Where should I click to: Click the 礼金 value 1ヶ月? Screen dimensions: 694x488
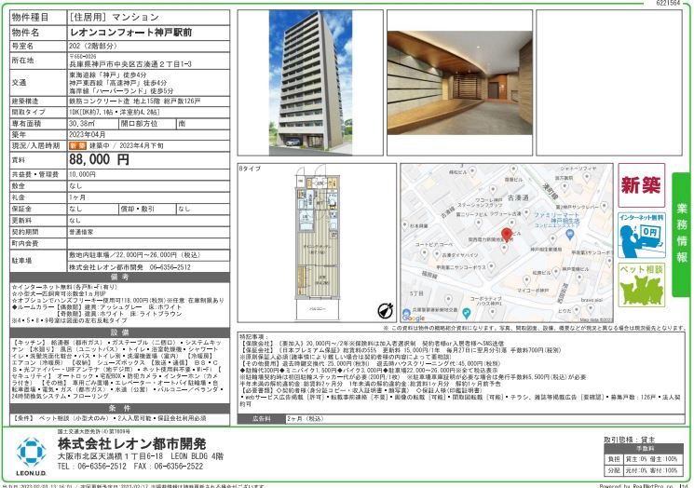[77, 197]
